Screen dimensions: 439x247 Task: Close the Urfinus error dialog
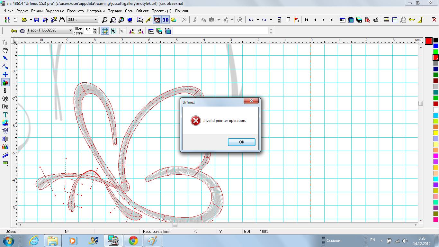pos(251,101)
